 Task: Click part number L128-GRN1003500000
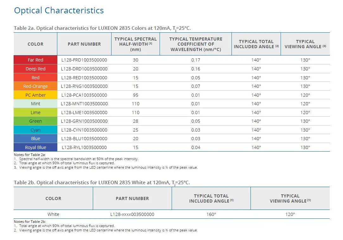84,121
